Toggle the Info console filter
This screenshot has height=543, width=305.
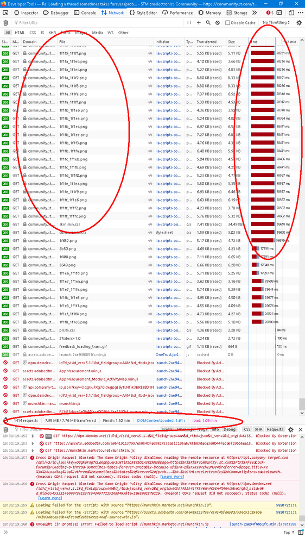pos(215,429)
